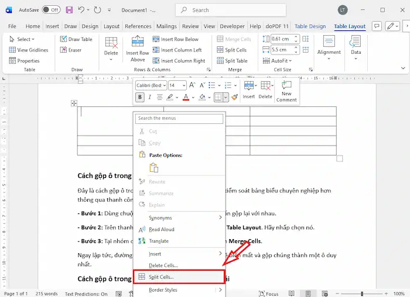
Task: Click center align in mini toolbar
Action: [159, 97]
